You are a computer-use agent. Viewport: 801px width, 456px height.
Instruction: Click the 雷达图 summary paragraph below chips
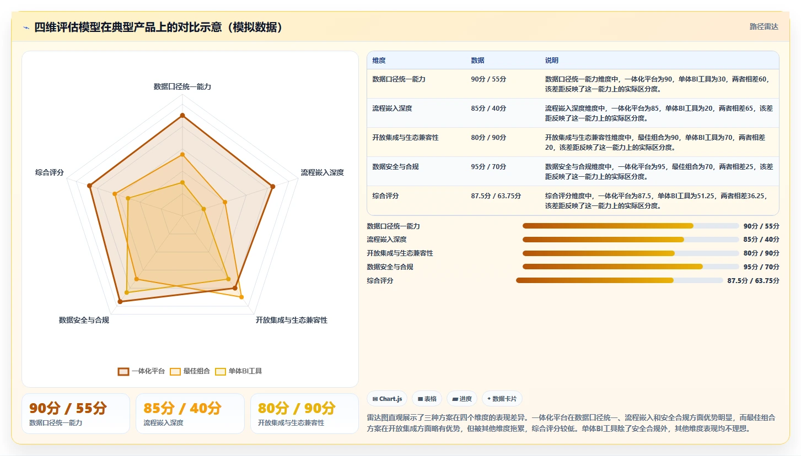571,423
